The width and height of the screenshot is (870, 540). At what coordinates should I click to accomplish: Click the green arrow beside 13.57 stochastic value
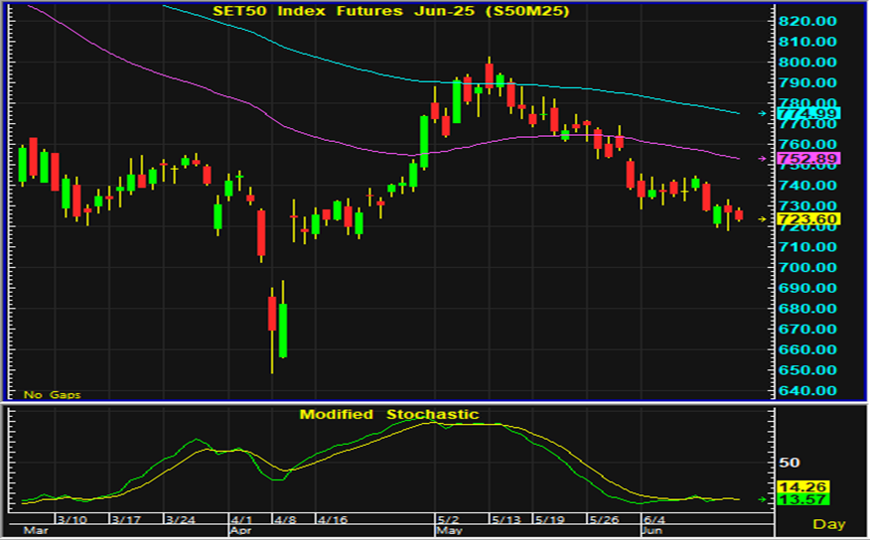[x=763, y=499]
